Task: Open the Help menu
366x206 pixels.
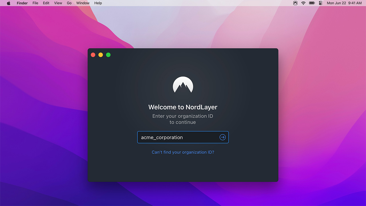Action: (x=98, y=3)
